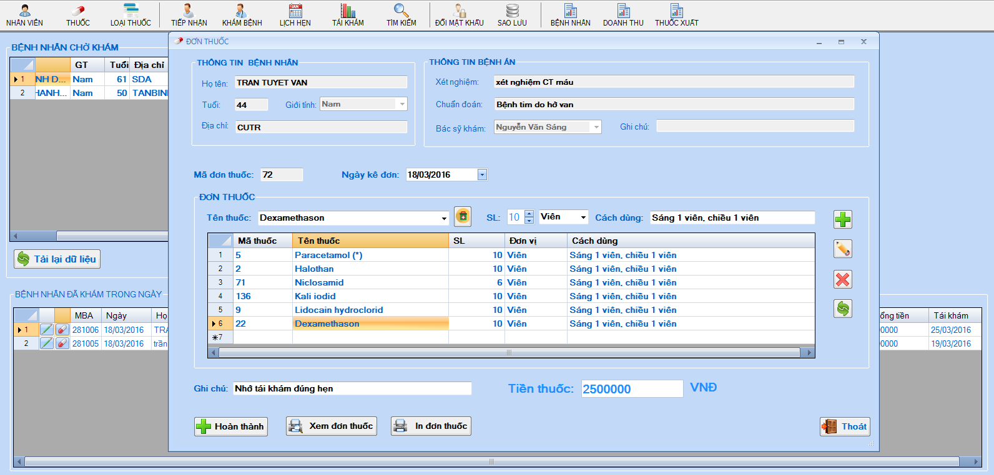Open the Tên thuốc Dexamethason dropdown
Screen dimensions: 994x475
444,218
